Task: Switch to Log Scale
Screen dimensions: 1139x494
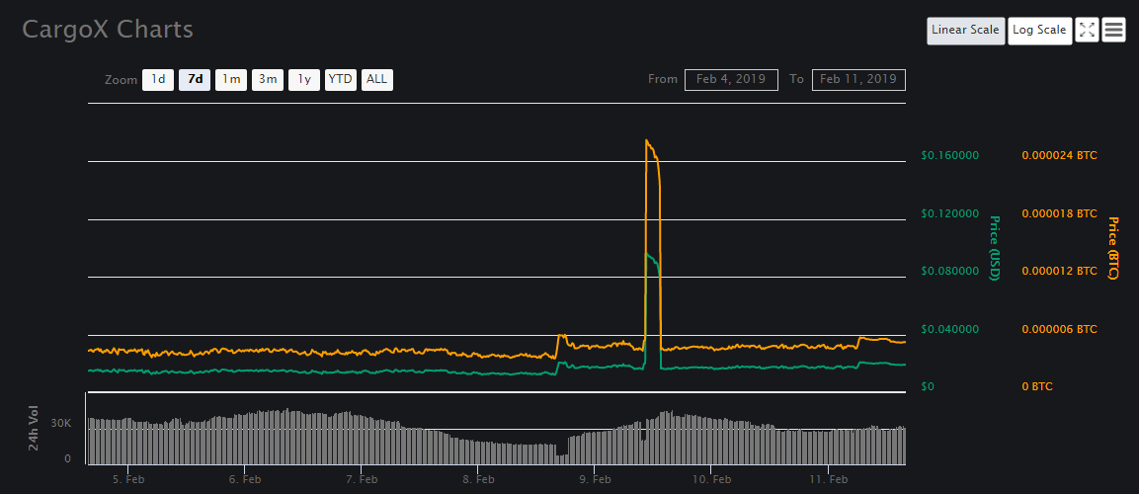Action: [1039, 31]
